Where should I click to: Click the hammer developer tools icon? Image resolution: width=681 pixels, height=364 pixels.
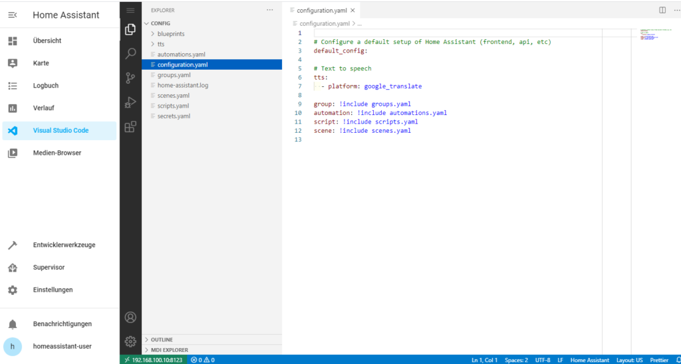pos(13,244)
